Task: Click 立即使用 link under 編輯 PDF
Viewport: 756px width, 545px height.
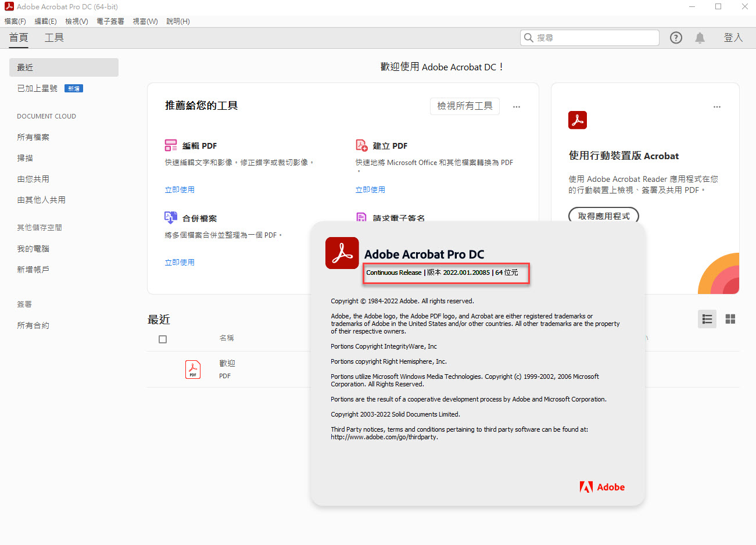Action: coord(180,190)
